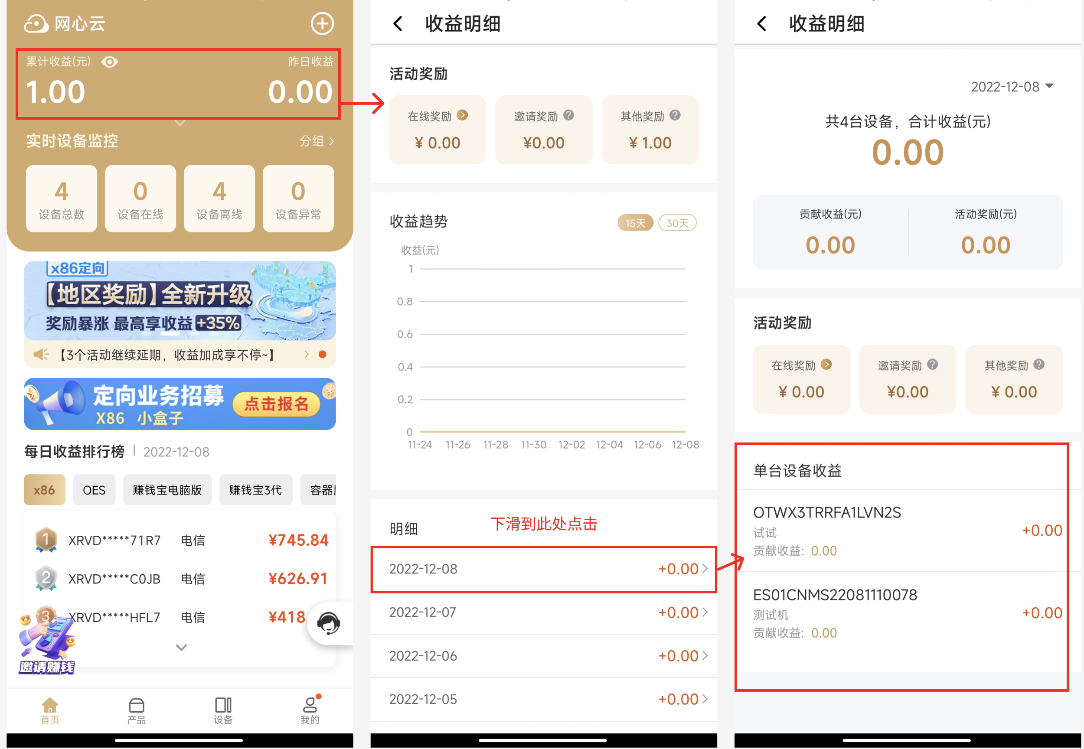
Task: Tap the silver rank 2 medal icon
Action: (x=46, y=579)
